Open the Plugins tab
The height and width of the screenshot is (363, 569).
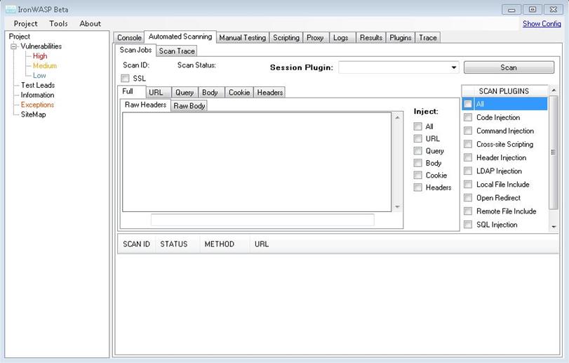click(x=401, y=38)
